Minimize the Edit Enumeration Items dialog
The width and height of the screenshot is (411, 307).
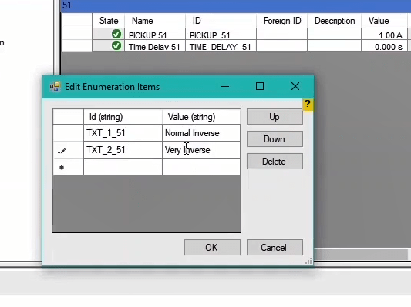click(x=225, y=86)
